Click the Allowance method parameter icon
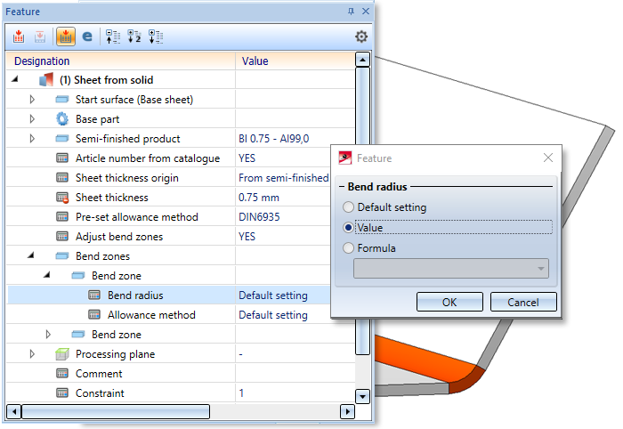 pyautogui.click(x=94, y=314)
